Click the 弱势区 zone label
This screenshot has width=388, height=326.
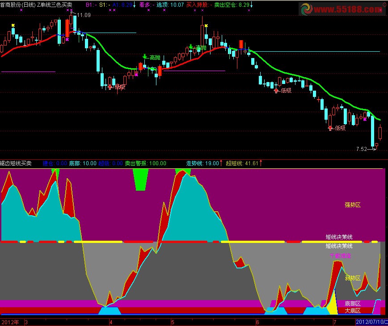(353, 278)
